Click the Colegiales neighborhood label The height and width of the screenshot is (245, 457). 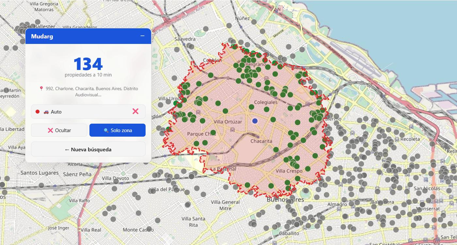click(x=266, y=102)
